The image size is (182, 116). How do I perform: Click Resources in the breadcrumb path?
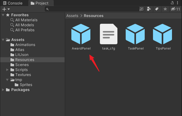[x=94, y=16]
